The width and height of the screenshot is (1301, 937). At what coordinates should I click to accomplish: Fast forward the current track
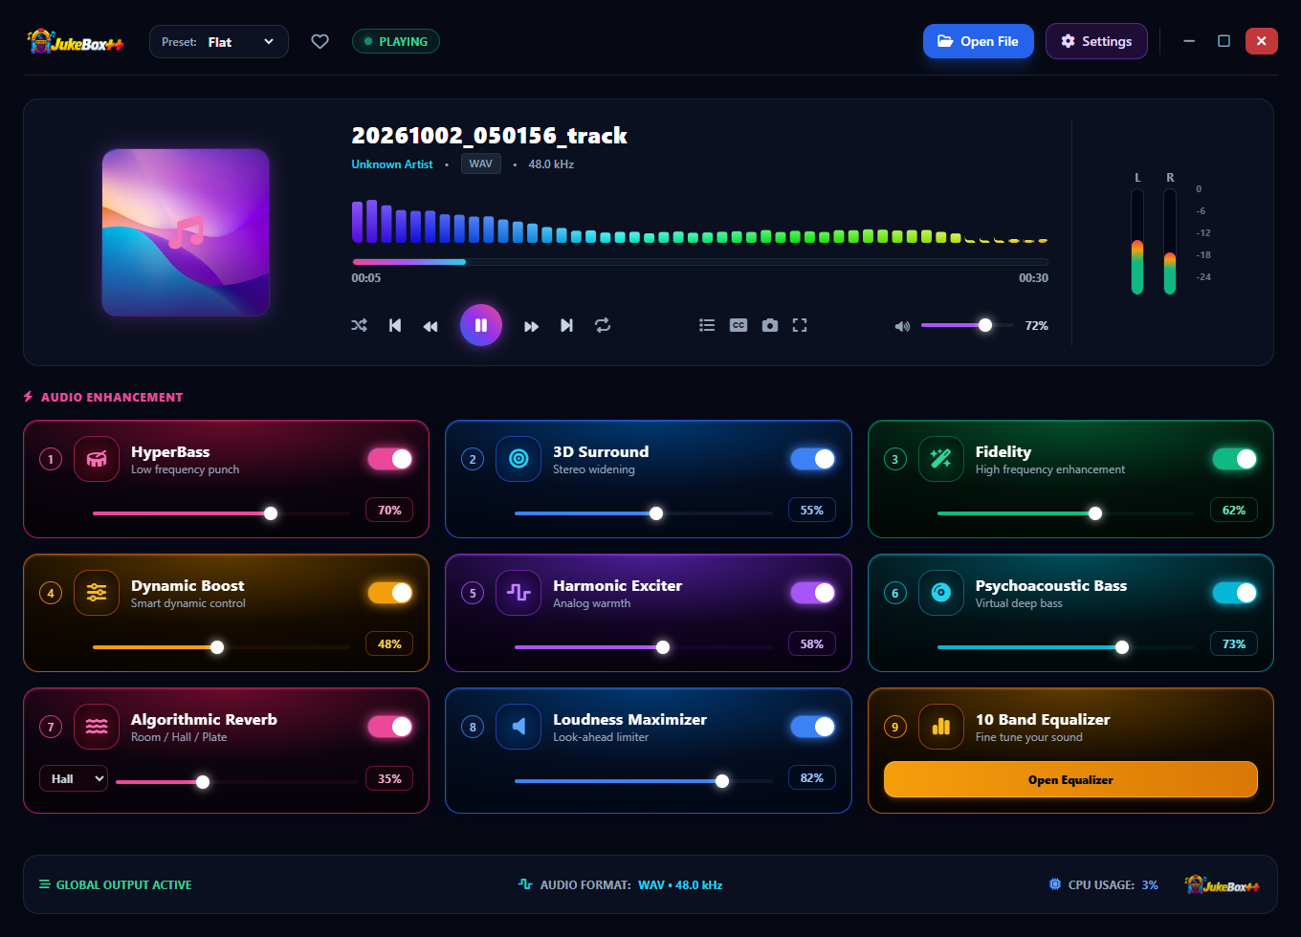click(532, 326)
